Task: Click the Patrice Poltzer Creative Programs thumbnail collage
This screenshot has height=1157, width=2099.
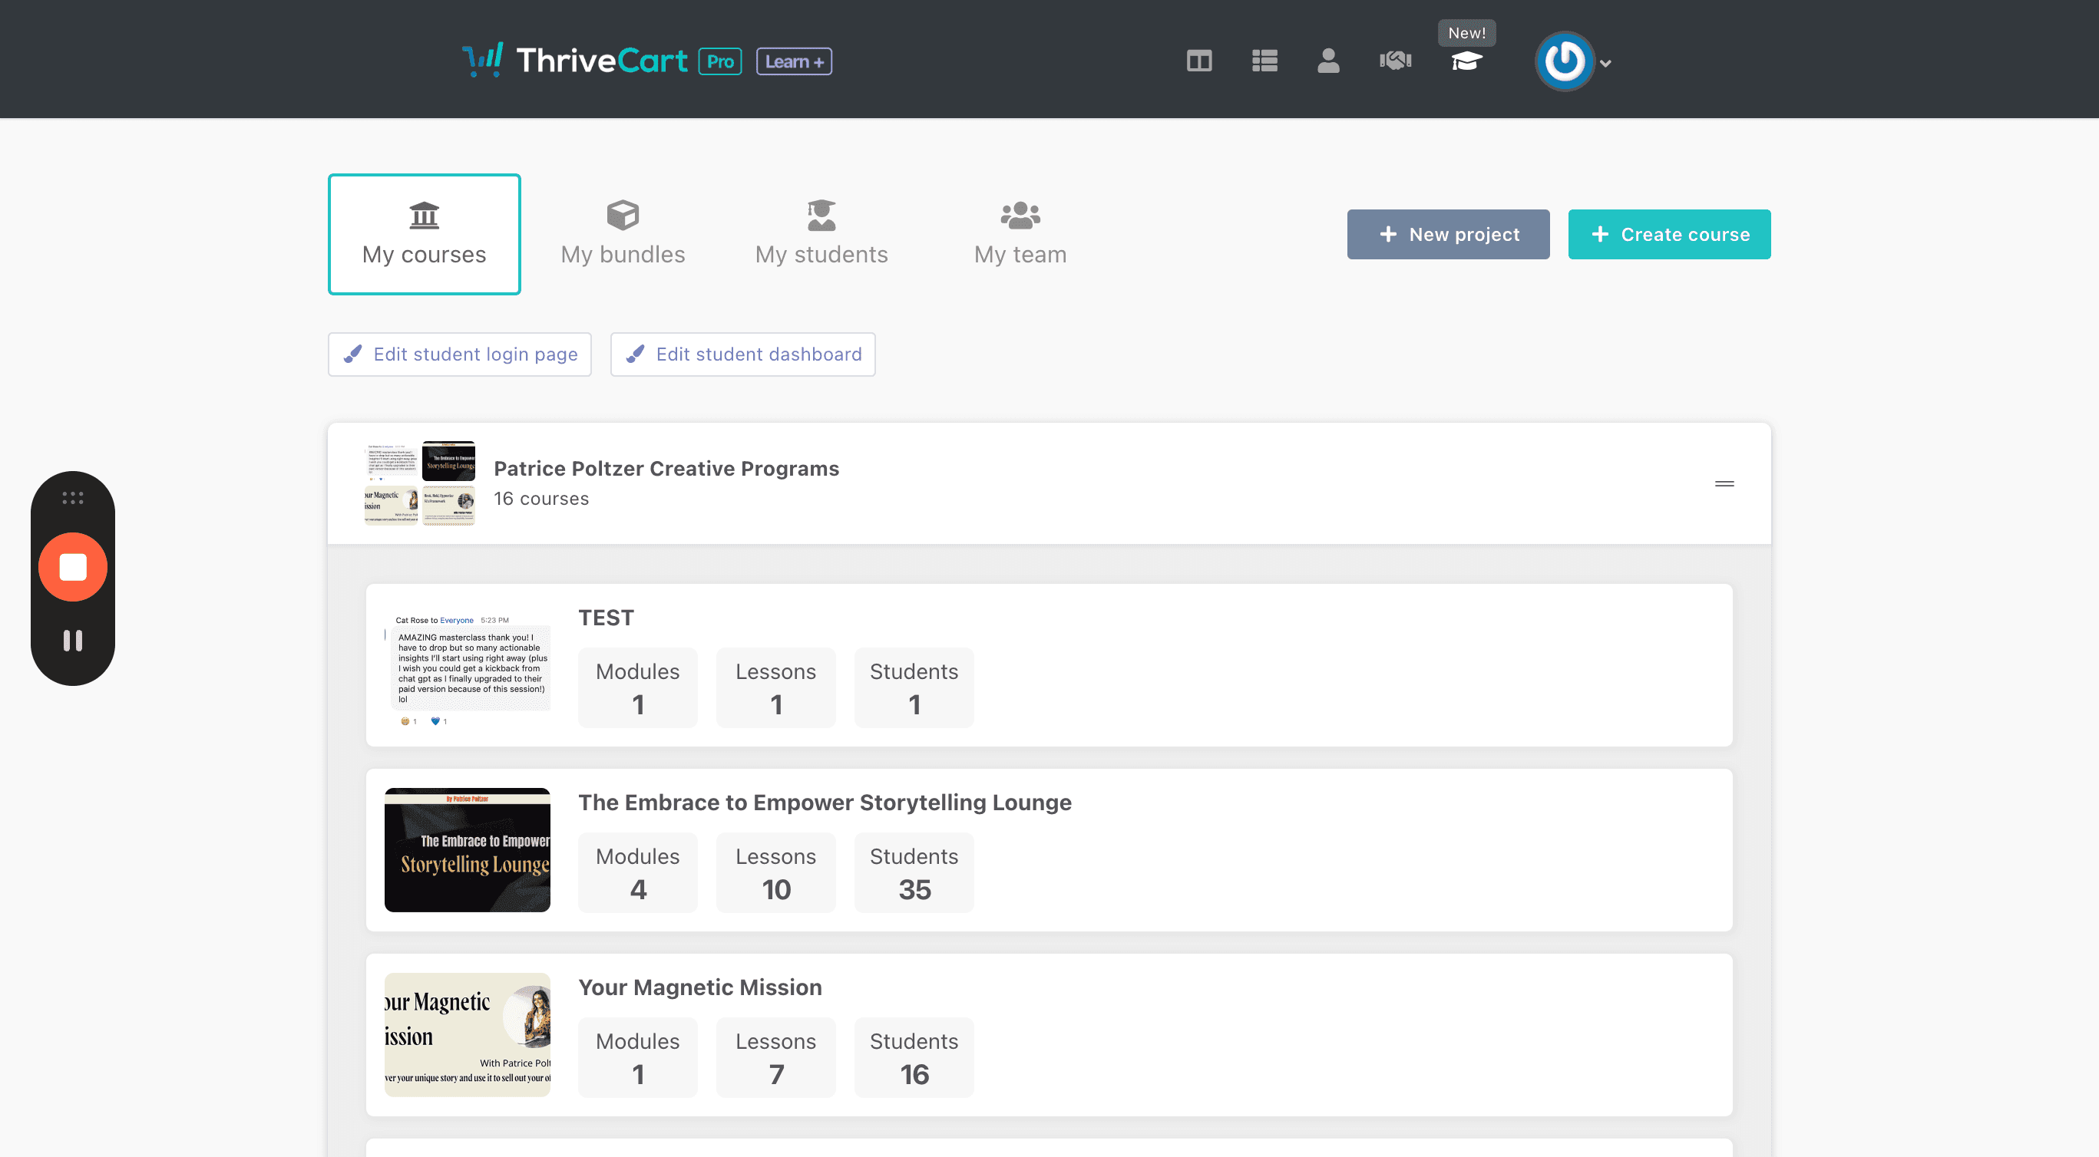Action: [419, 483]
